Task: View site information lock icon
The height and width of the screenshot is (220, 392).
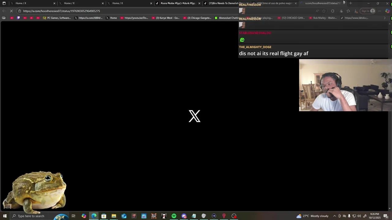Action: pos(20,11)
